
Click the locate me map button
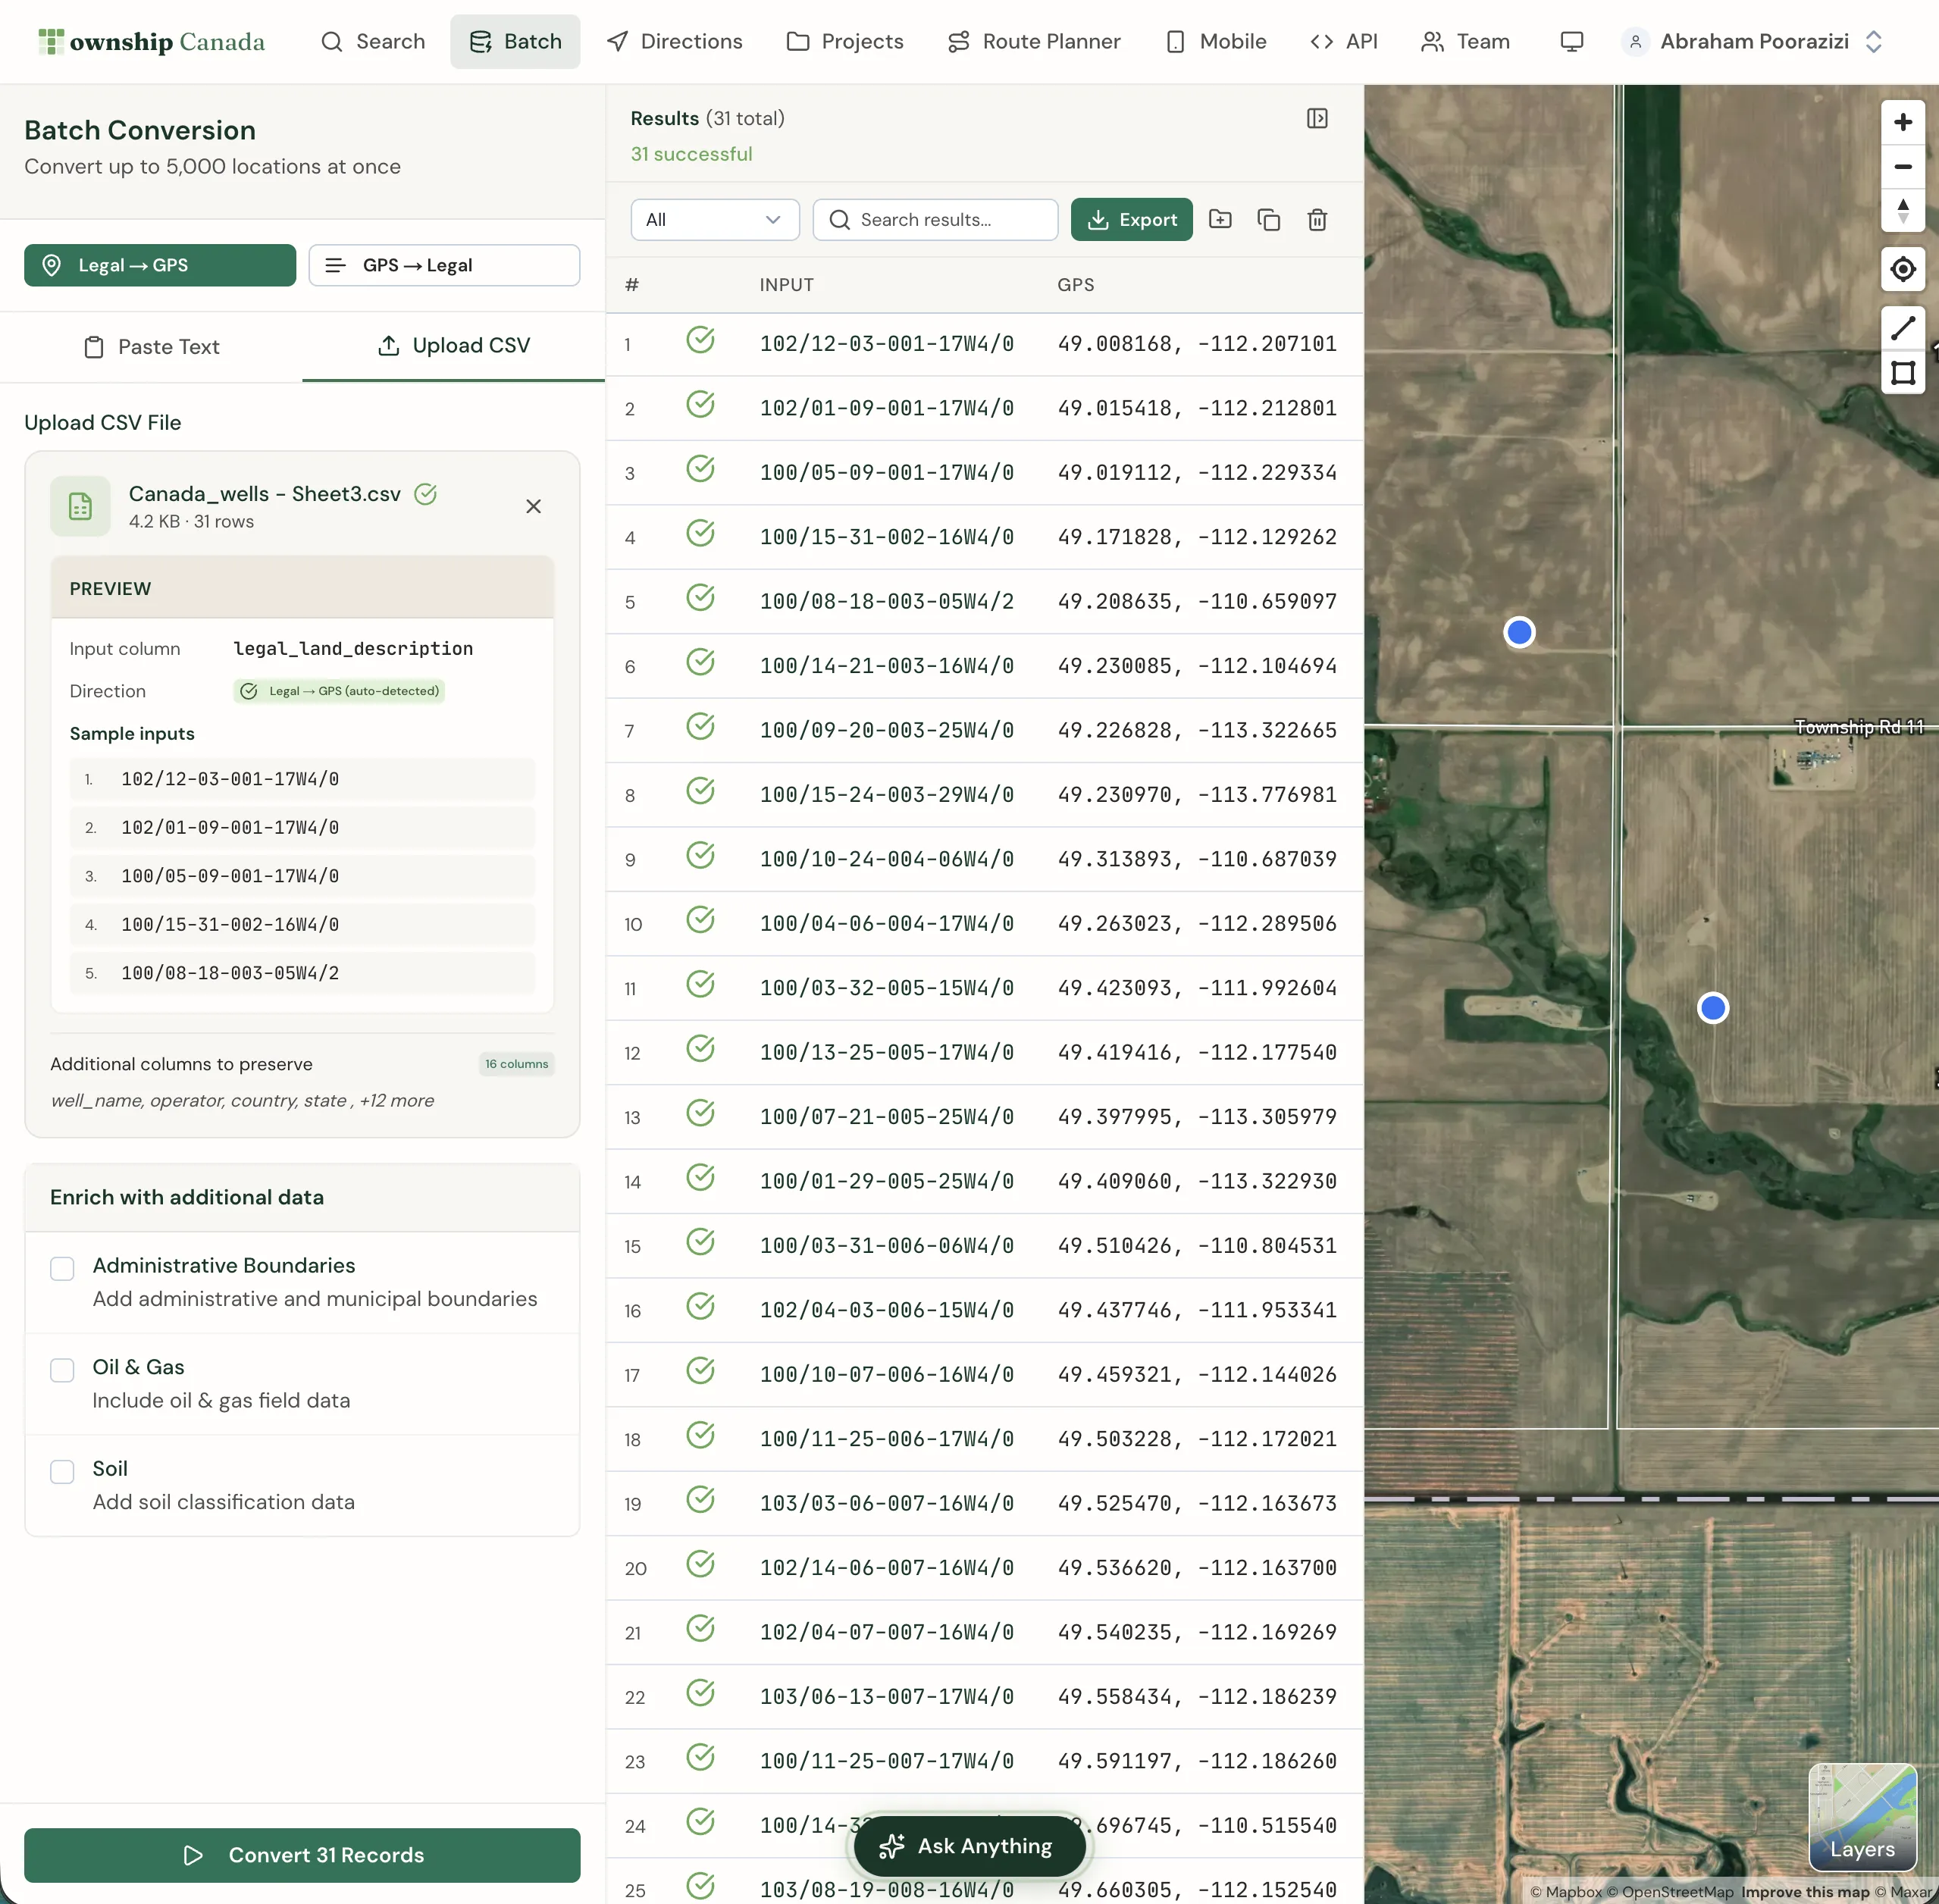tap(1902, 269)
